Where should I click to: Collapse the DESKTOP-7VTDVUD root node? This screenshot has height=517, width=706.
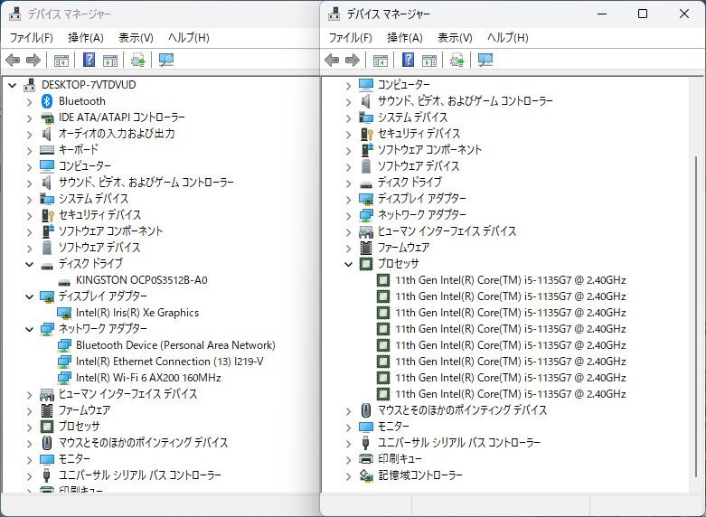(12, 85)
